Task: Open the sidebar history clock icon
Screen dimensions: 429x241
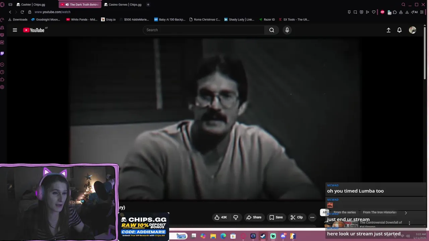Action: pos(2,72)
